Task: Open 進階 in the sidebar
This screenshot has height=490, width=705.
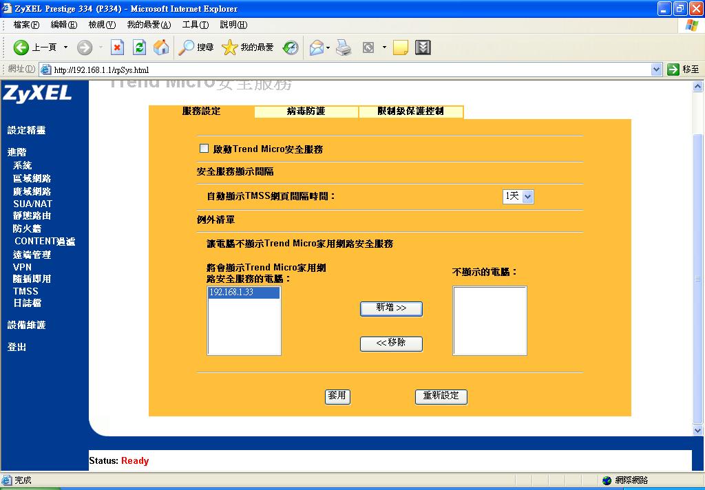Action: [17, 152]
